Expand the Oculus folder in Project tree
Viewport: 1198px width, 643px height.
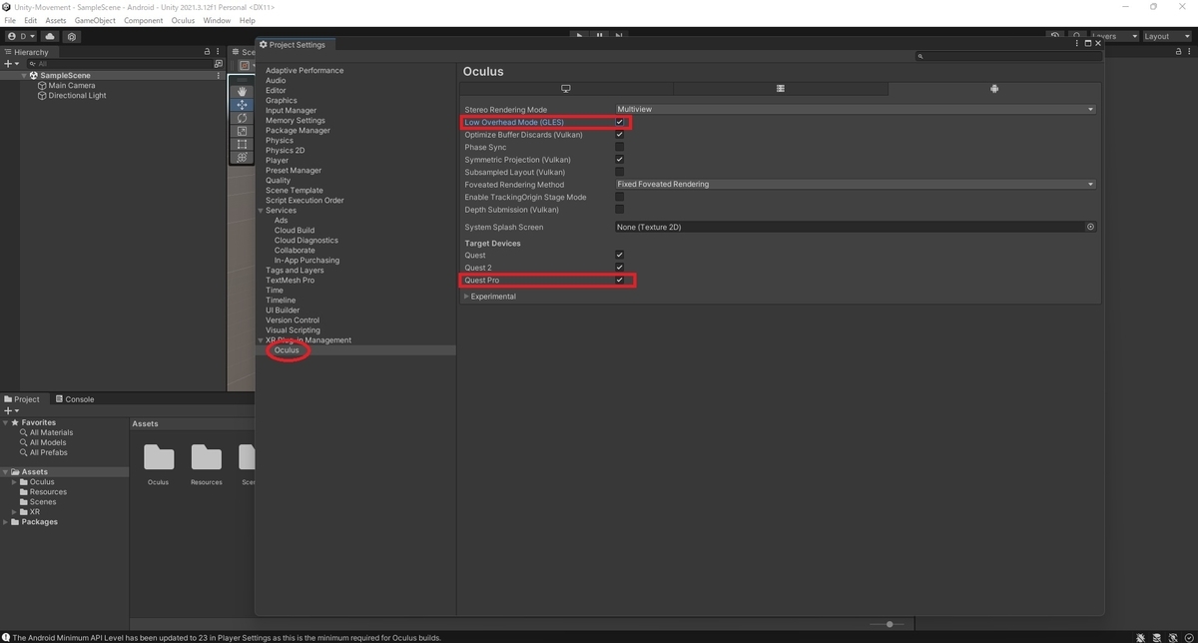tap(14, 482)
